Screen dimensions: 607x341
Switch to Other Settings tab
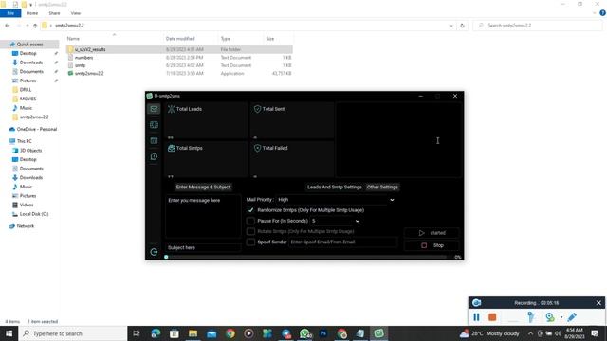[x=382, y=188]
